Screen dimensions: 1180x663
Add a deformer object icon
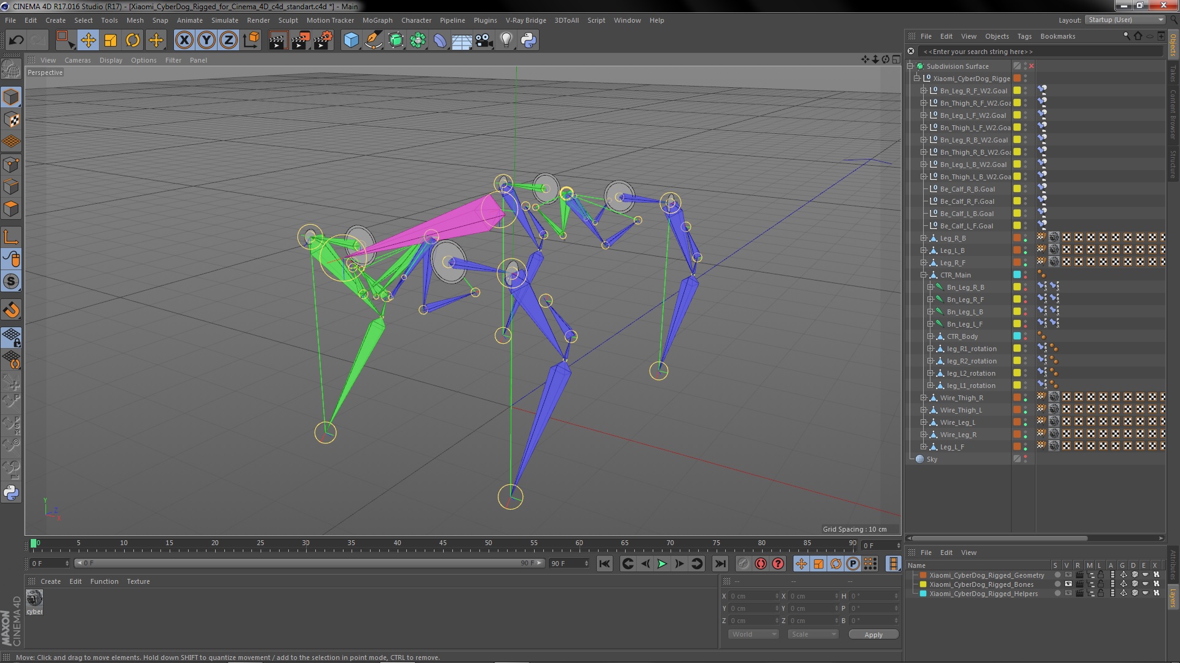coord(440,41)
